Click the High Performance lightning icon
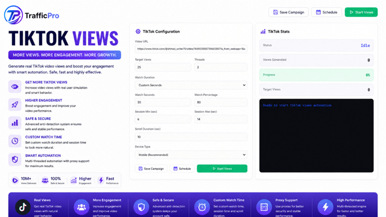 [x=325, y=207]
